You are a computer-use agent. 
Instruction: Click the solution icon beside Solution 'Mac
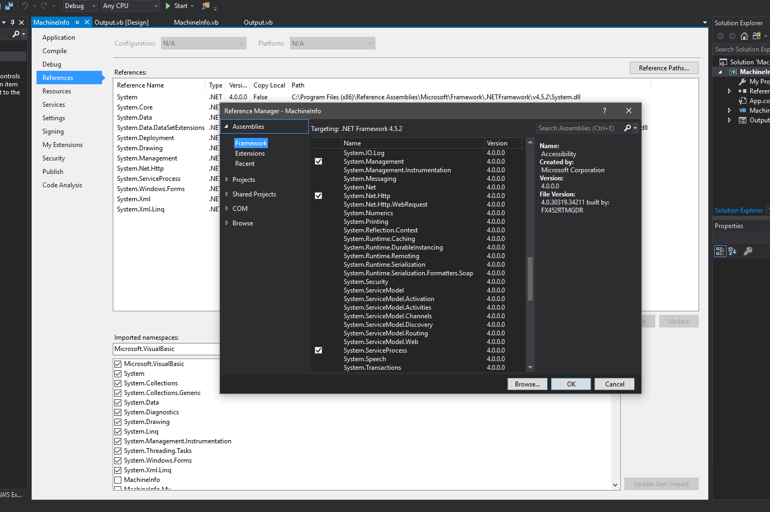pyautogui.click(x=723, y=62)
